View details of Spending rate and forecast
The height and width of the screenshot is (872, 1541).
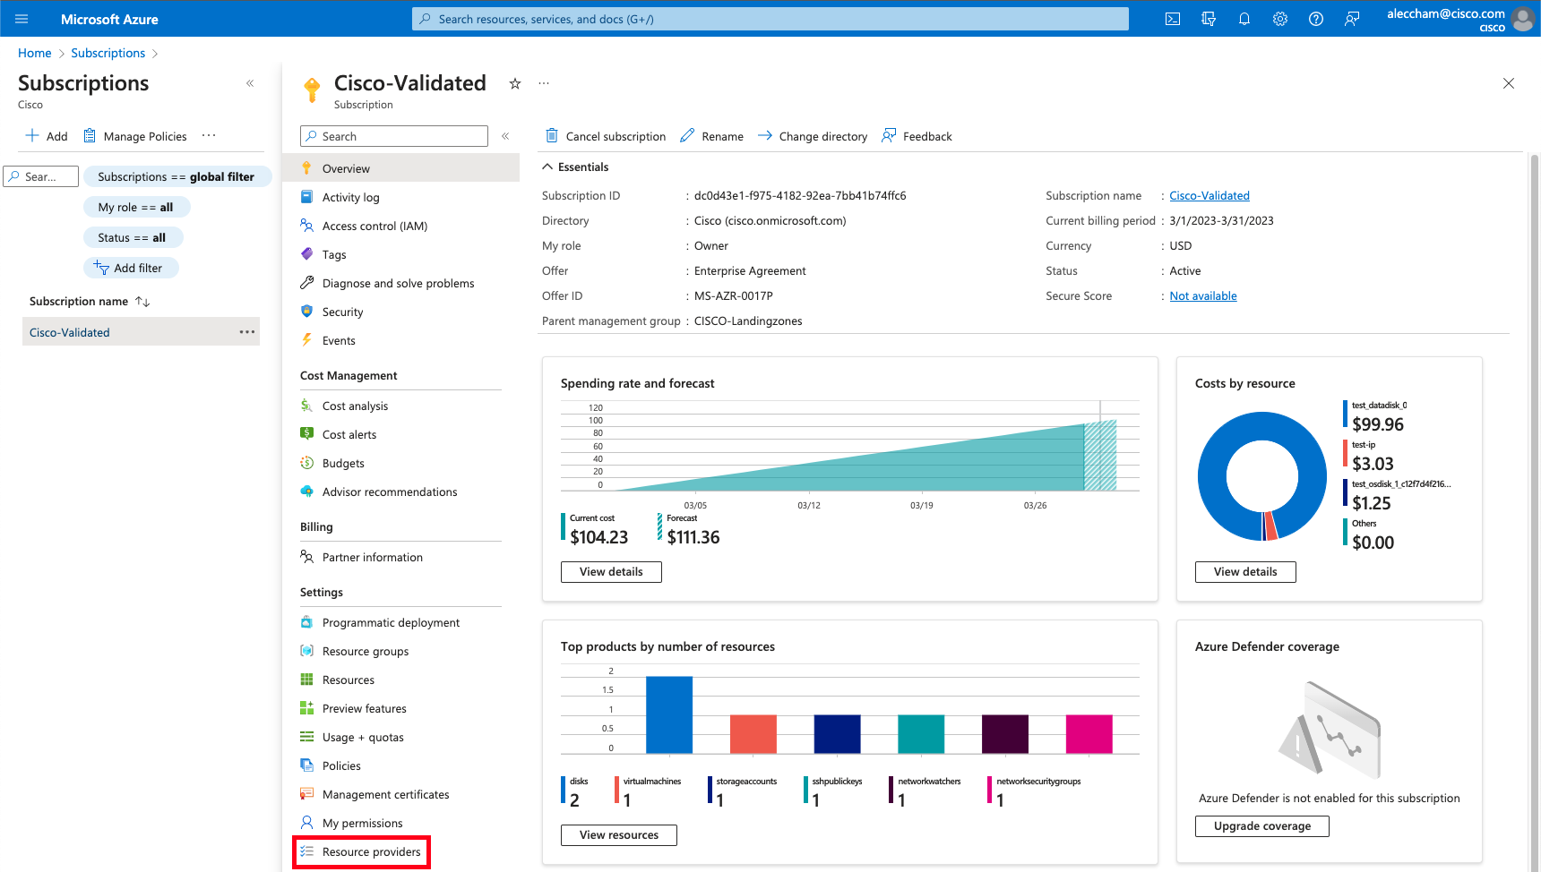(611, 572)
